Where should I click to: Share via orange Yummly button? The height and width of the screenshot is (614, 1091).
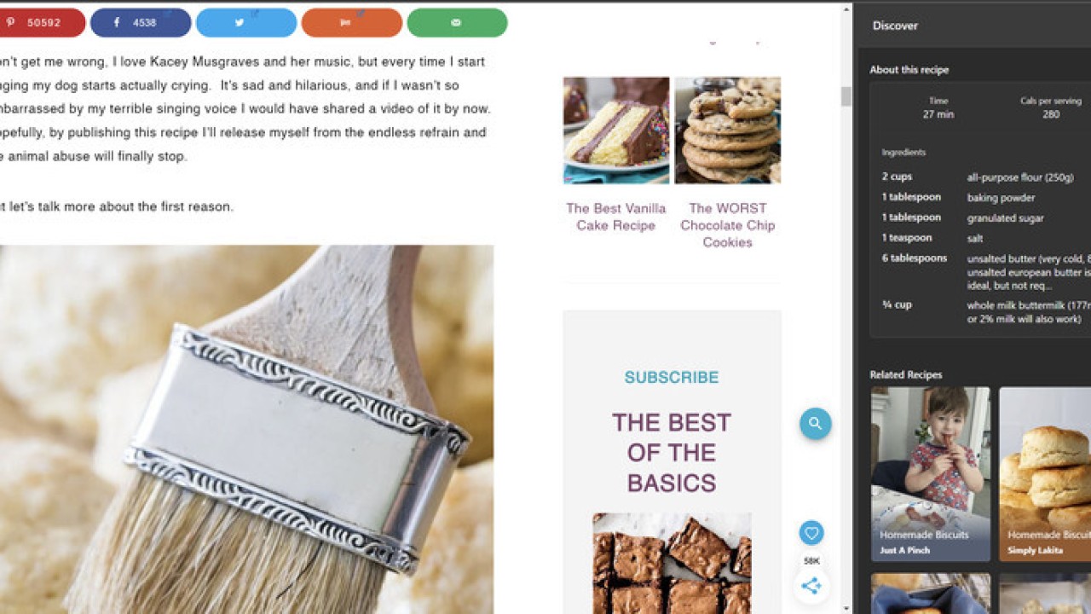click(352, 23)
